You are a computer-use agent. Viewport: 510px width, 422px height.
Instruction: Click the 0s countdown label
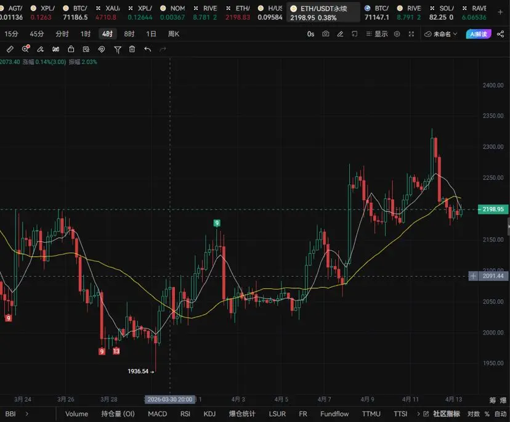click(x=310, y=34)
